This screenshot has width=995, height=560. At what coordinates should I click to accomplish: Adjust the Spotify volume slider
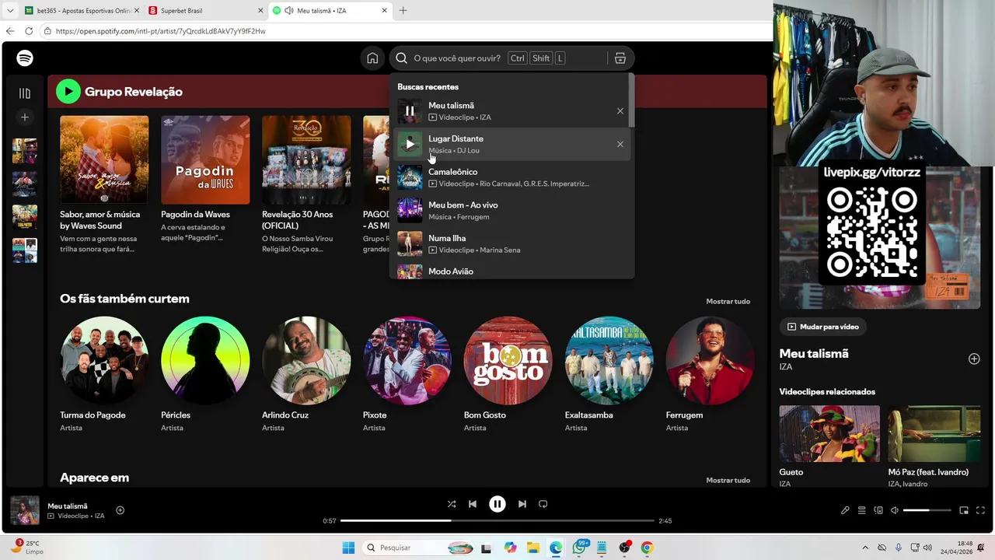click(x=927, y=510)
